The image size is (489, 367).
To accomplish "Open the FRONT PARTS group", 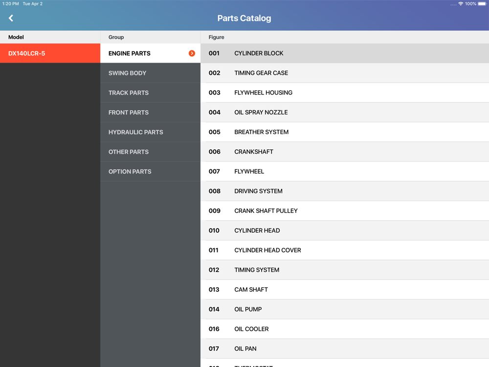I will (150, 113).
